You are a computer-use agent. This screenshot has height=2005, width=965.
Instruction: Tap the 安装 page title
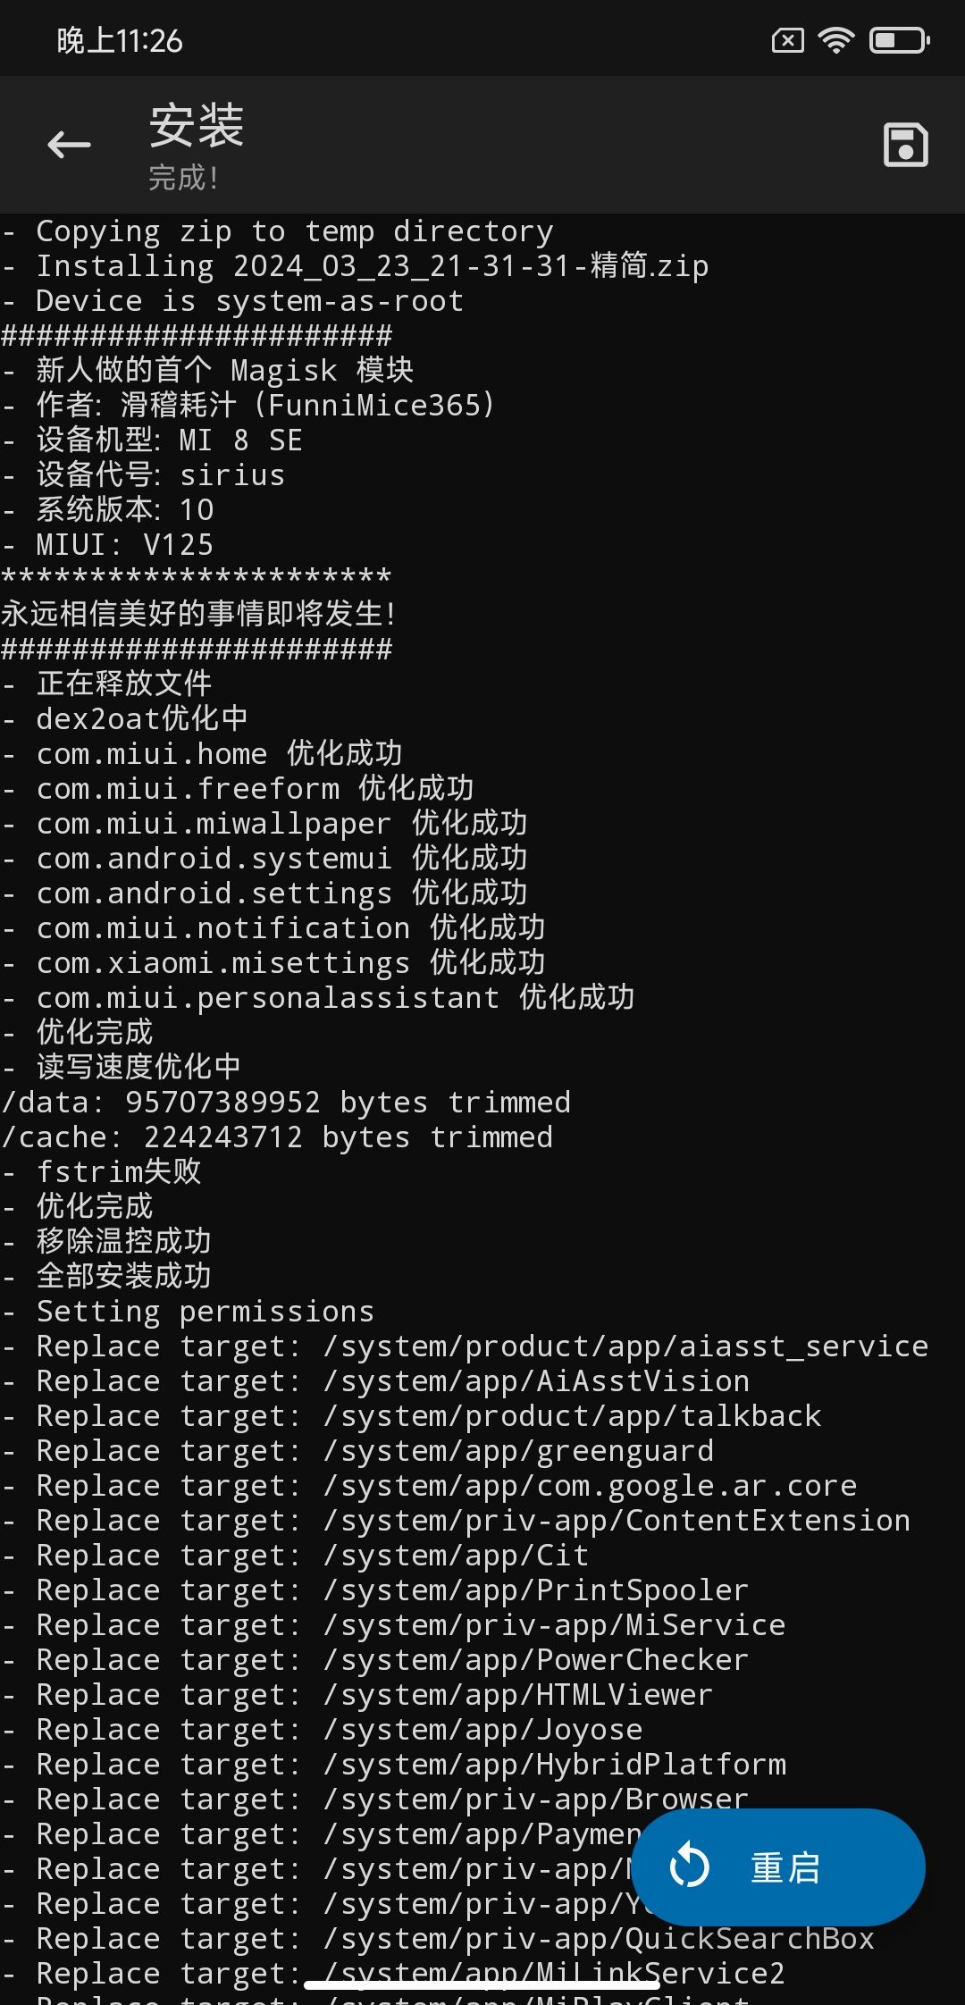point(197,125)
